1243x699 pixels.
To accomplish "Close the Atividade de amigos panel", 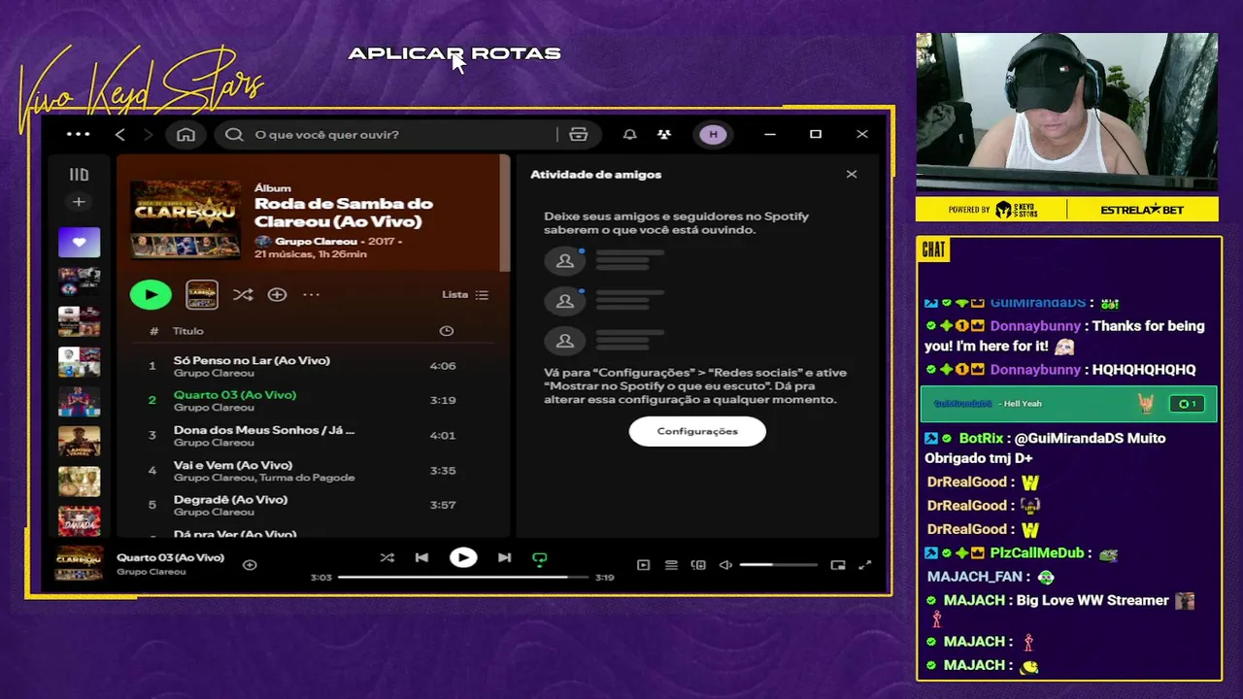I will [x=852, y=175].
